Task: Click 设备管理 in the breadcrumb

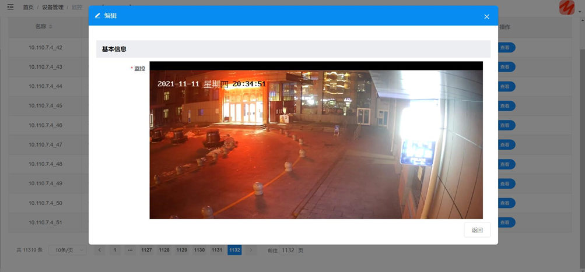Action: [x=52, y=7]
